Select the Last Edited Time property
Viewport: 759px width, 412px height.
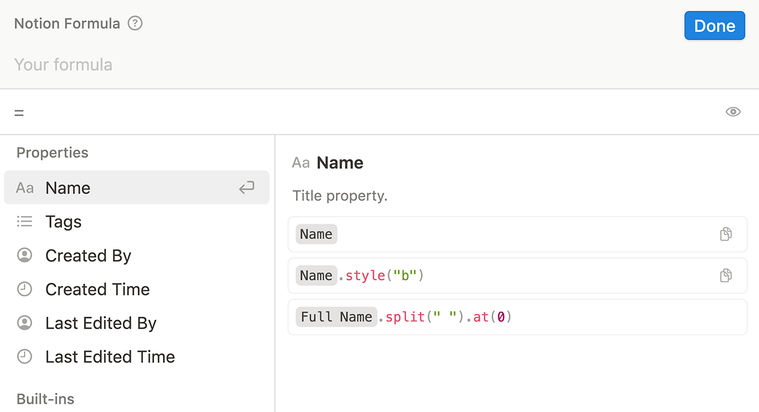pyautogui.click(x=136, y=357)
